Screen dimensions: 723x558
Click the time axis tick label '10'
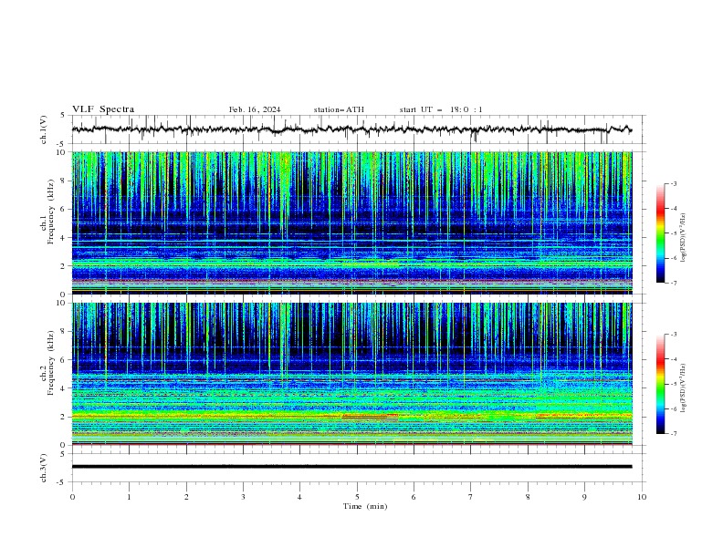click(642, 497)
